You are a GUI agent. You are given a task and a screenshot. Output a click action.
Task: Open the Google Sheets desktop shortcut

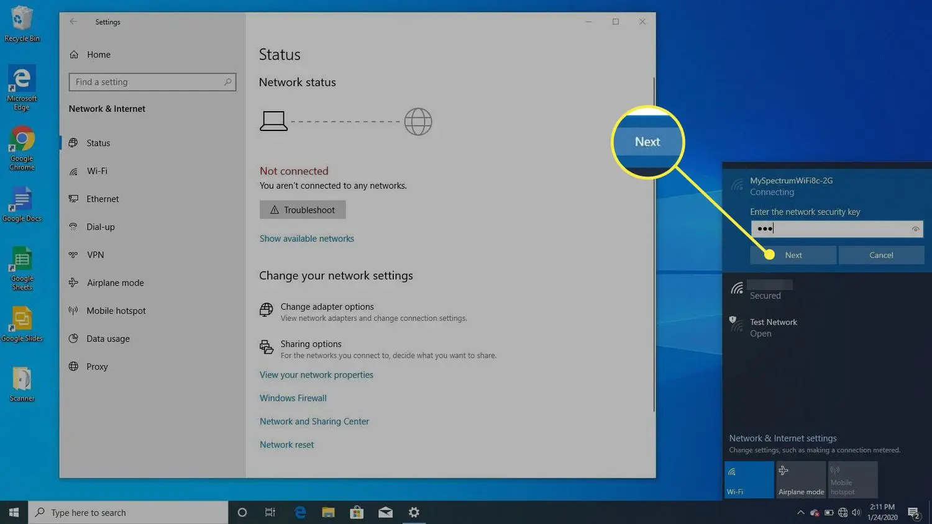coord(22,268)
